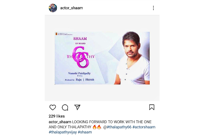Open comments via the speech bubble icon
Image resolution: width=205 pixels, height=136 pixels.
[65, 107]
